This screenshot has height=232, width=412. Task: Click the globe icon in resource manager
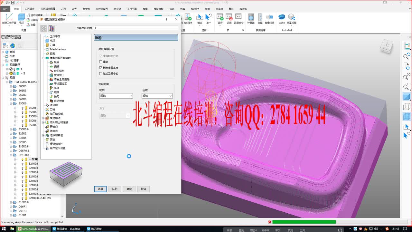point(13,46)
